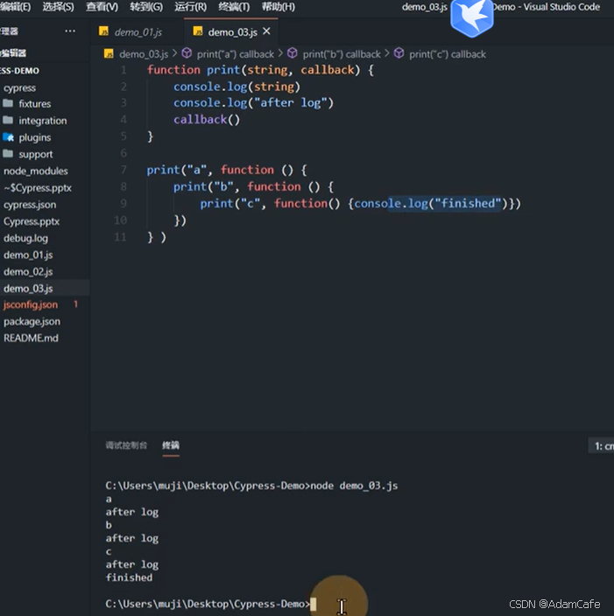The height and width of the screenshot is (616, 614).
Task: Click demo_03.js breadcrumb file segment
Action: 144,54
